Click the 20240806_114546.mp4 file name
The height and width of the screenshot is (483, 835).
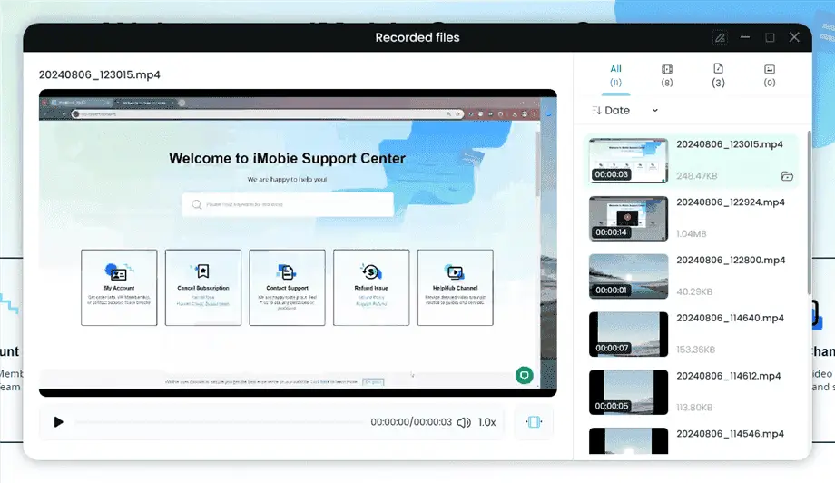coord(730,434)
